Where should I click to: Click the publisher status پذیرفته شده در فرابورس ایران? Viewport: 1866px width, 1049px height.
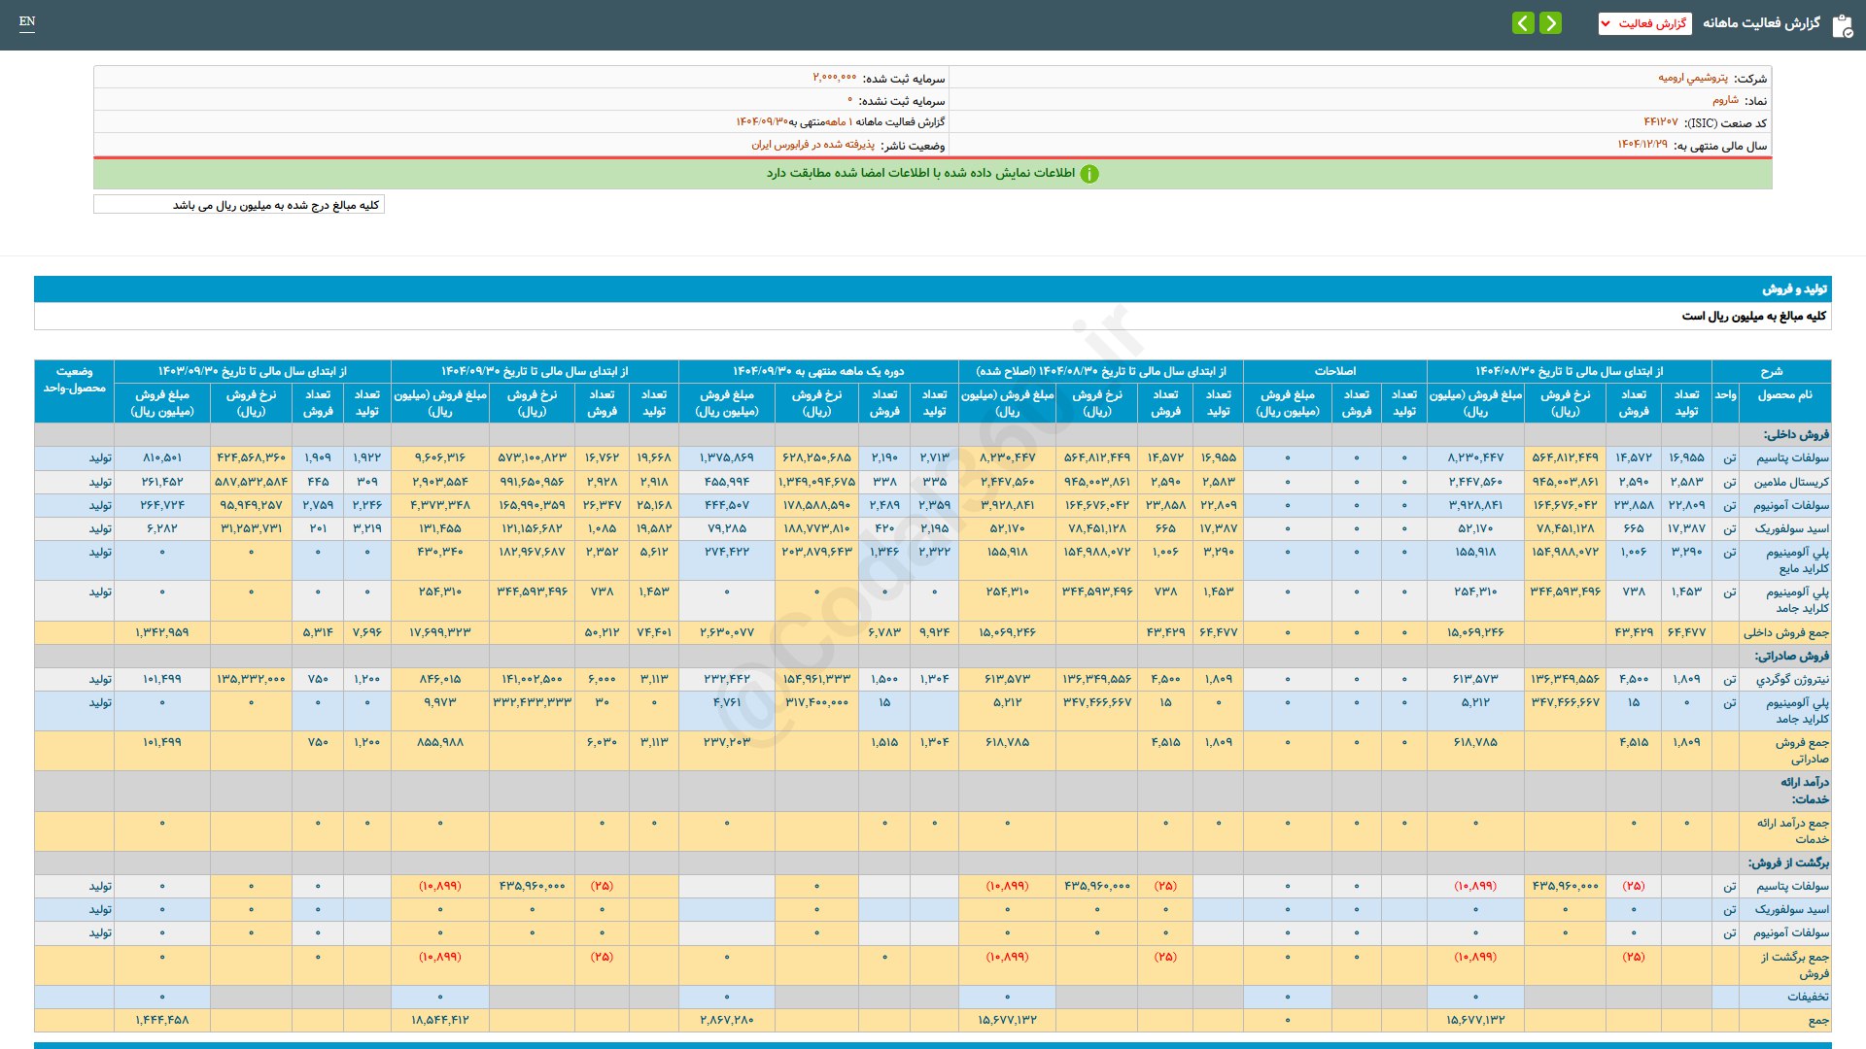click(x=812, y=145)
